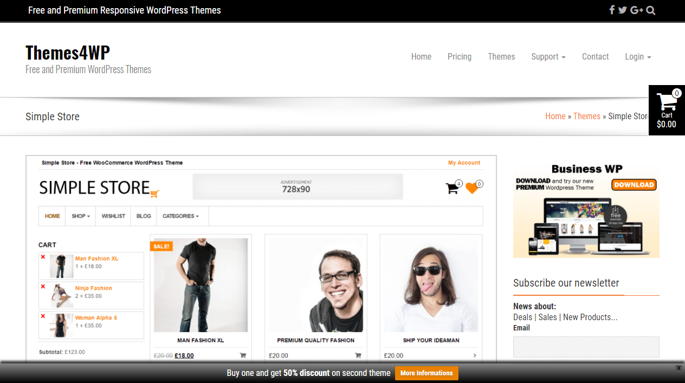
Task: Click the Themes breadcrumb link
Action: tap(587, 116)
